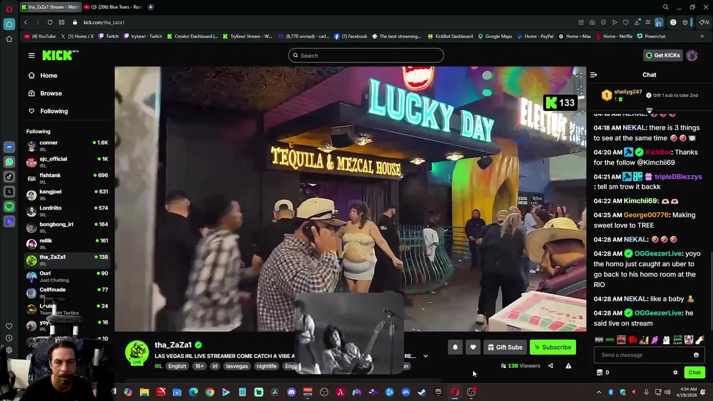Screen dimensions: 713x401
Task: Click username George00776 in chat
Action: (646, 215)
